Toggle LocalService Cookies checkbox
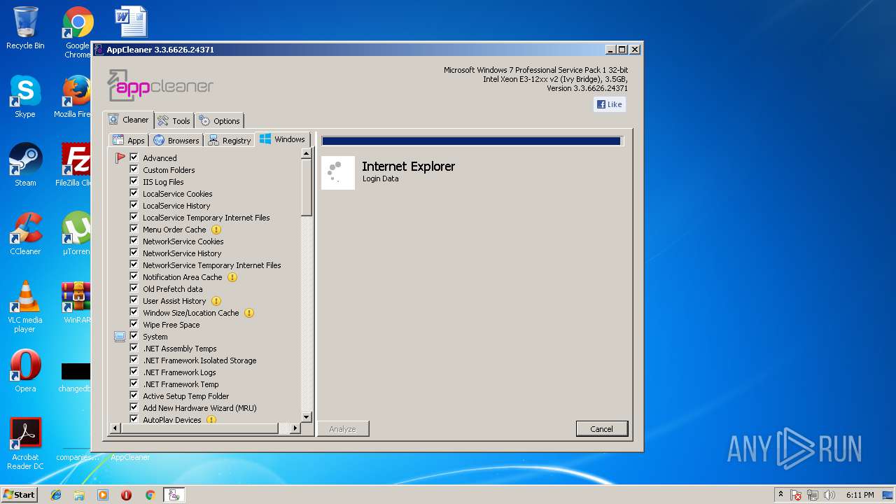This screenshot has width=896, height=504. click(x=134, y=193)
